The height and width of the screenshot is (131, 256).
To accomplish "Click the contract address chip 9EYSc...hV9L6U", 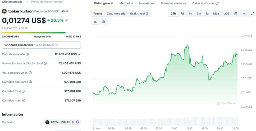I will click(62, 122).
